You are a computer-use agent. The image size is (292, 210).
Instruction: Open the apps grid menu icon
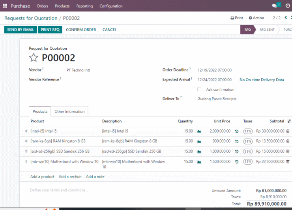point(5,6)
